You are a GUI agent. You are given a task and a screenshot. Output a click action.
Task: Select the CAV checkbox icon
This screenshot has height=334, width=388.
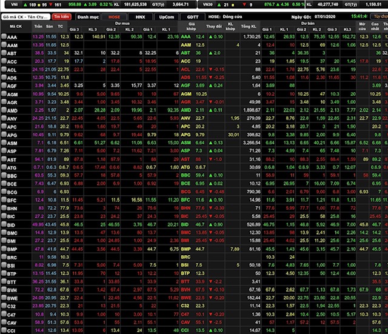4,322
